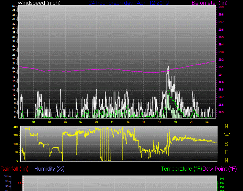Click barometer scale value 28.5

click(221, 112)
